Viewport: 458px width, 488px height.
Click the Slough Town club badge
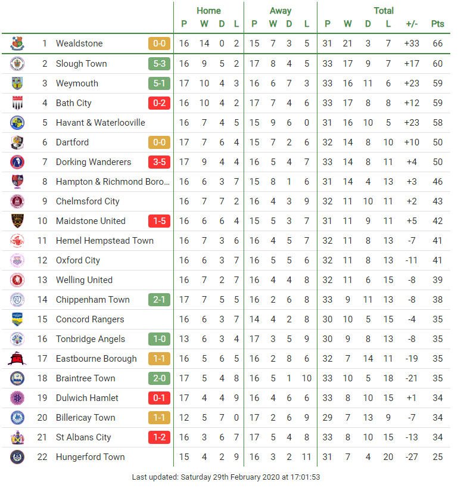(17, 64)
